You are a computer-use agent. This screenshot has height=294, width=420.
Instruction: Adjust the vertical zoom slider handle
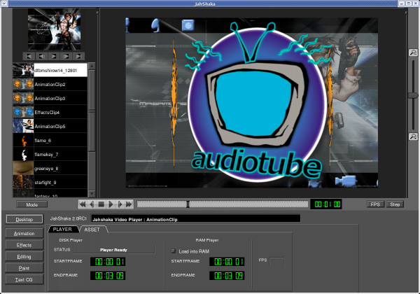pos(413,95)
